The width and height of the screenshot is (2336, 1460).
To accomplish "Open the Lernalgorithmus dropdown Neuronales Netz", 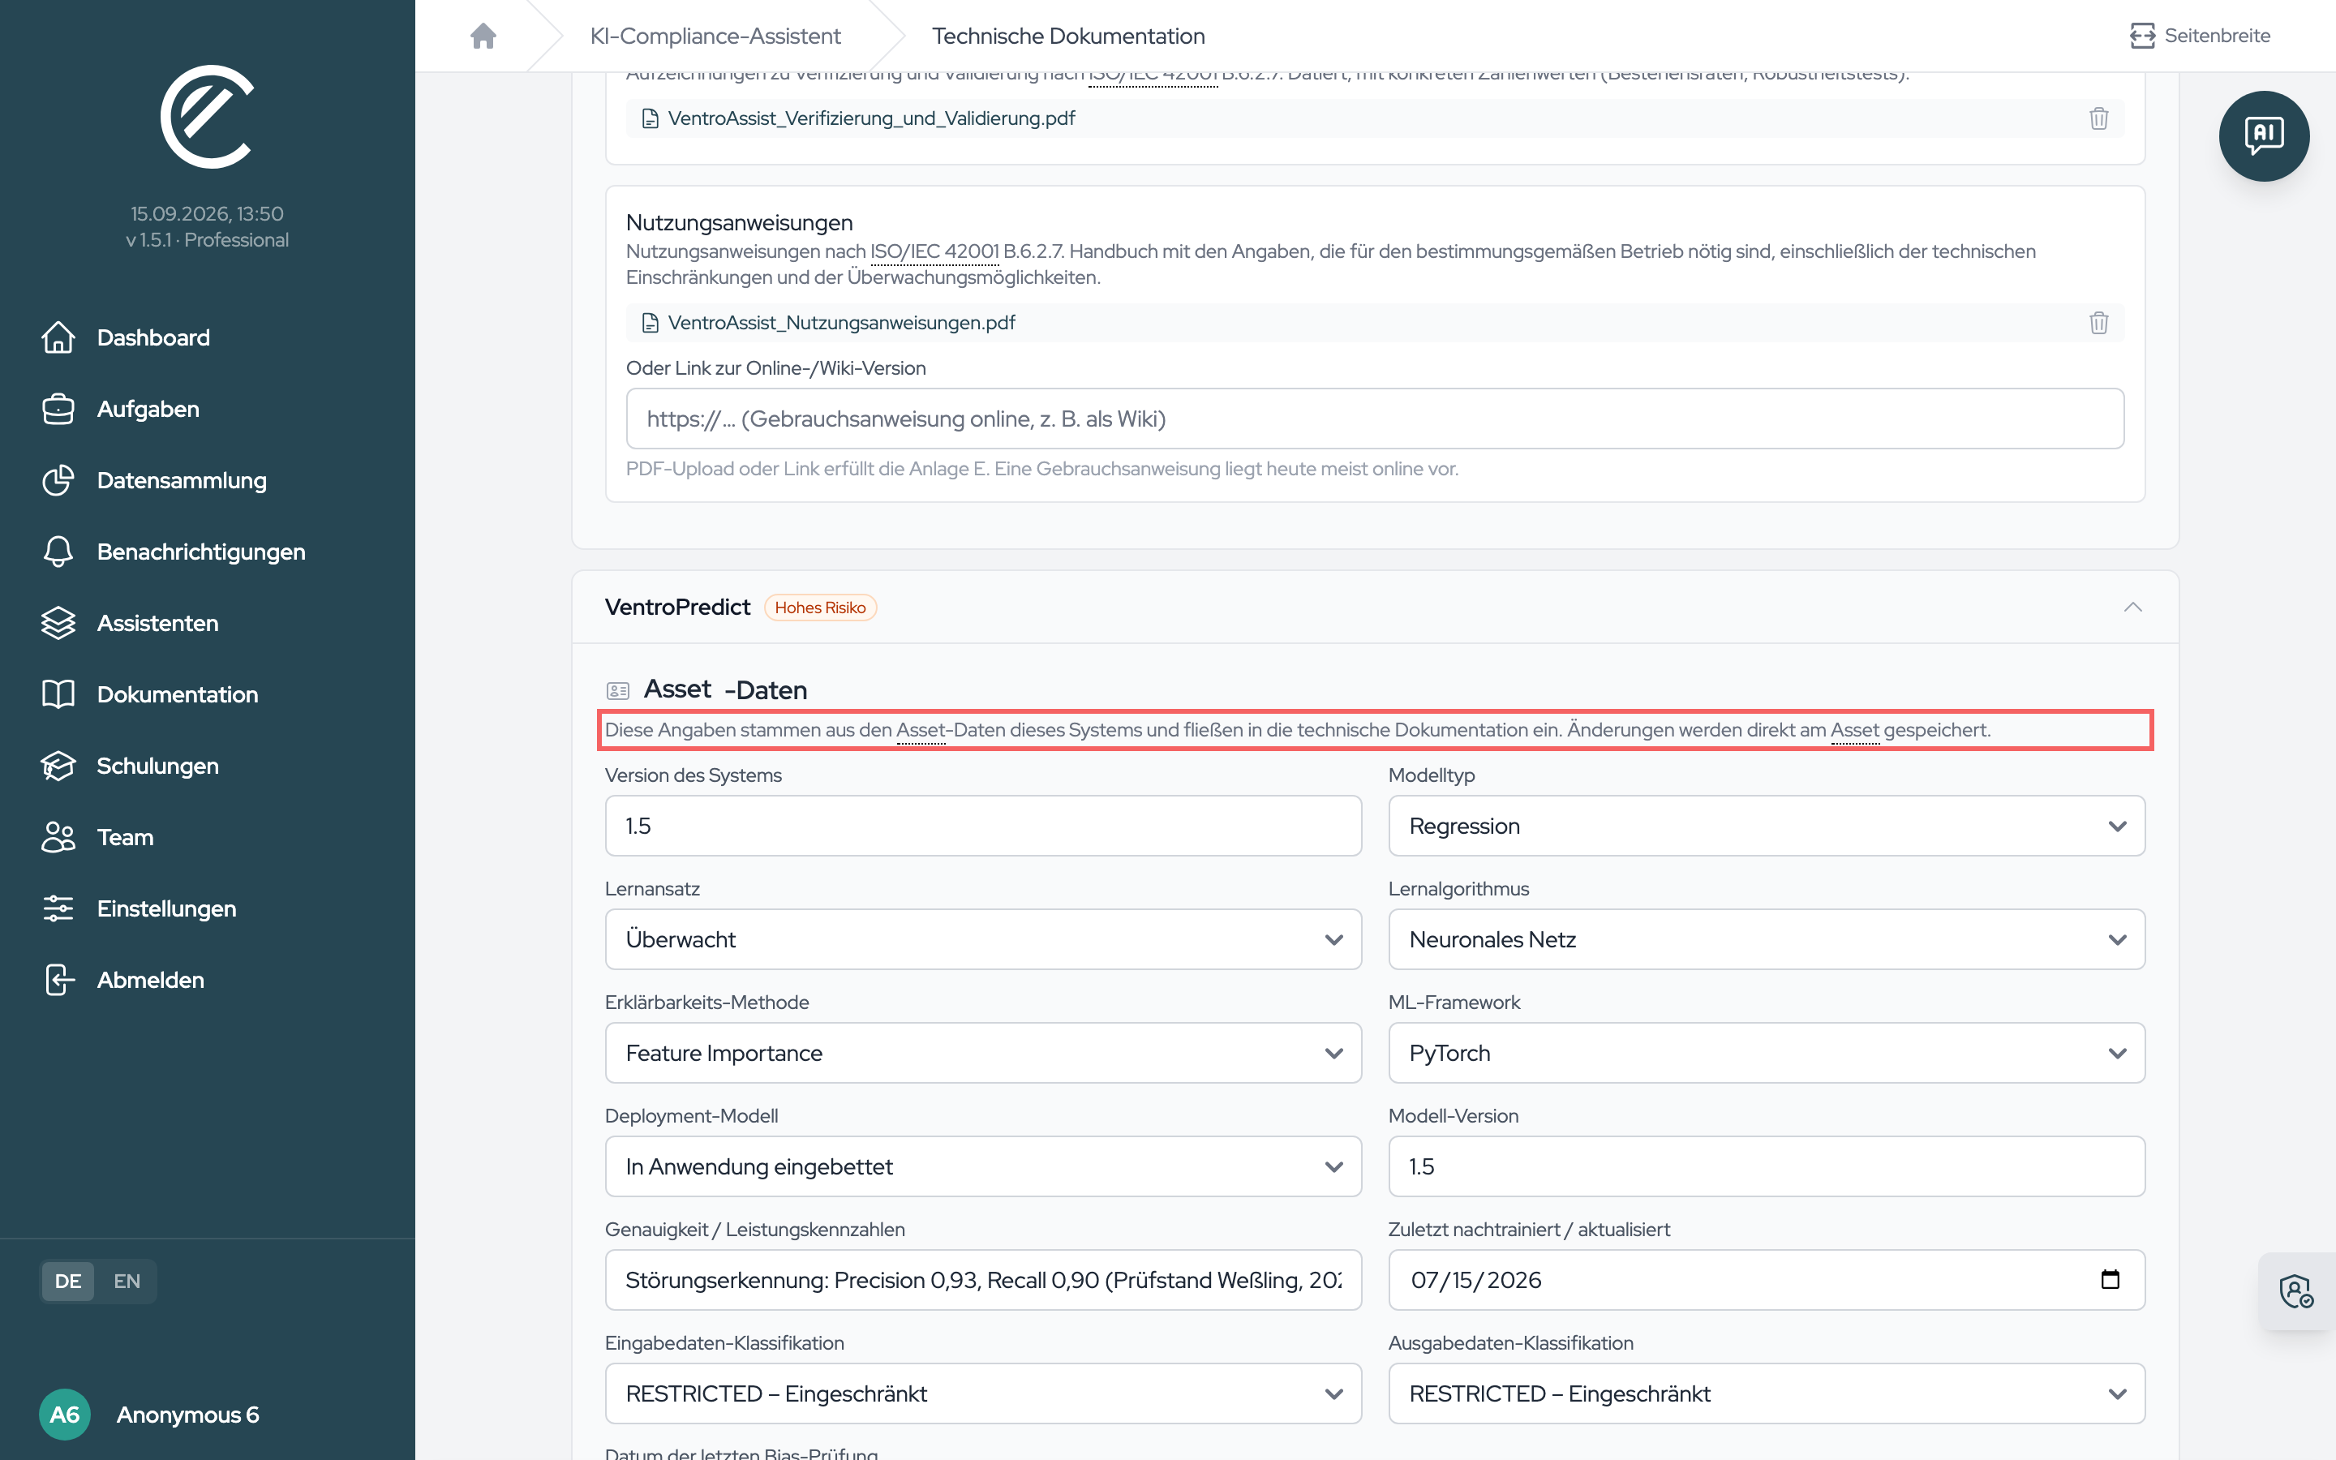I will coord(1766,939).
